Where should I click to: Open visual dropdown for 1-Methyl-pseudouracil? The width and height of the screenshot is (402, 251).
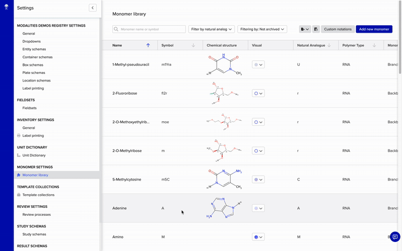[258, 64]
